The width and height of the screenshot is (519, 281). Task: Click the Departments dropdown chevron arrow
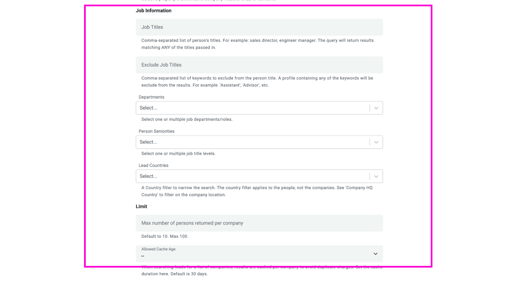coord(376,108)
